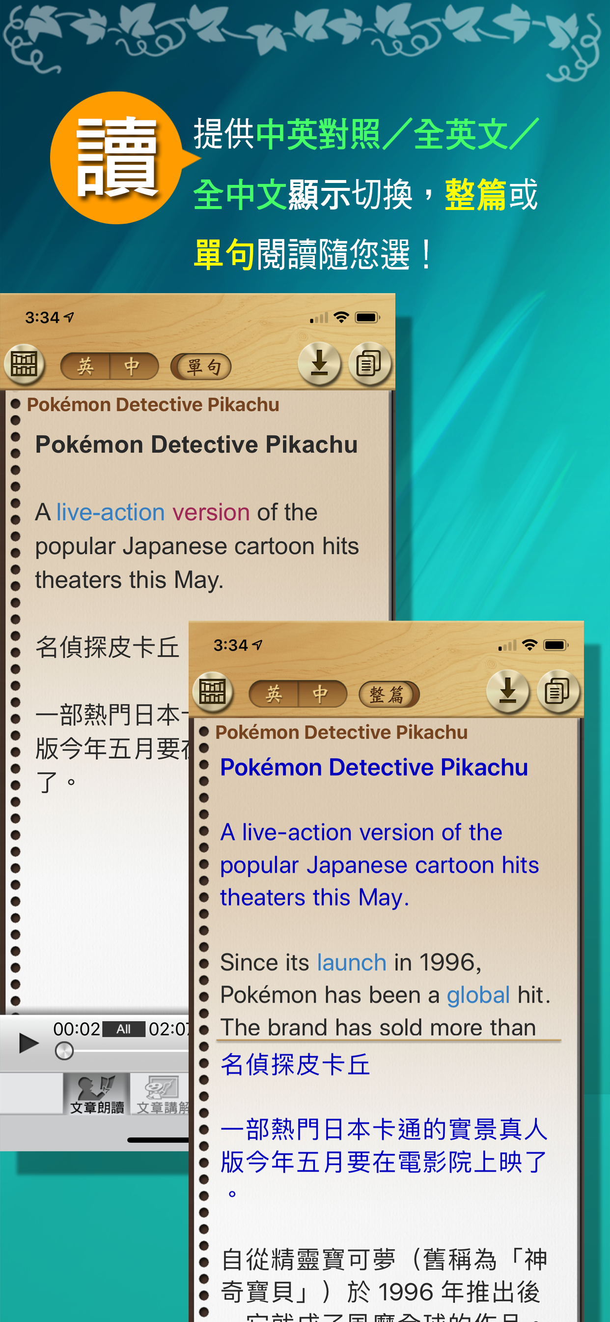The height and width of the screenshot is (1322, 610).
Task: Tap the highlighted word global
Action: (x=478, y=995)
